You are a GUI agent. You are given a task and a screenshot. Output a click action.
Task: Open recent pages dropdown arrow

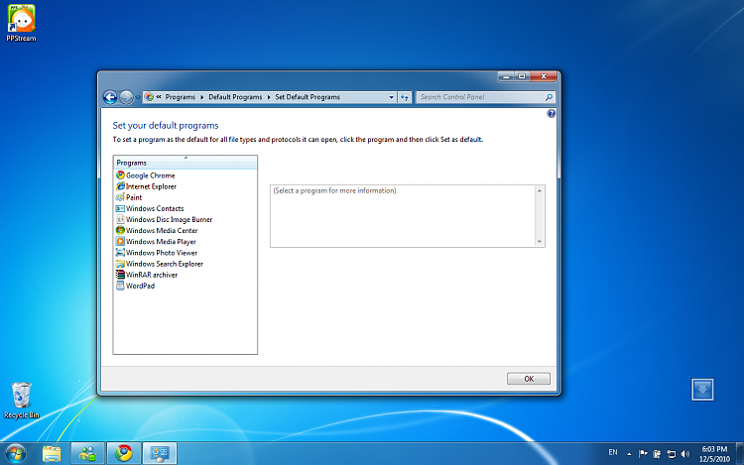pyautogui.click(x=138, y=97)
